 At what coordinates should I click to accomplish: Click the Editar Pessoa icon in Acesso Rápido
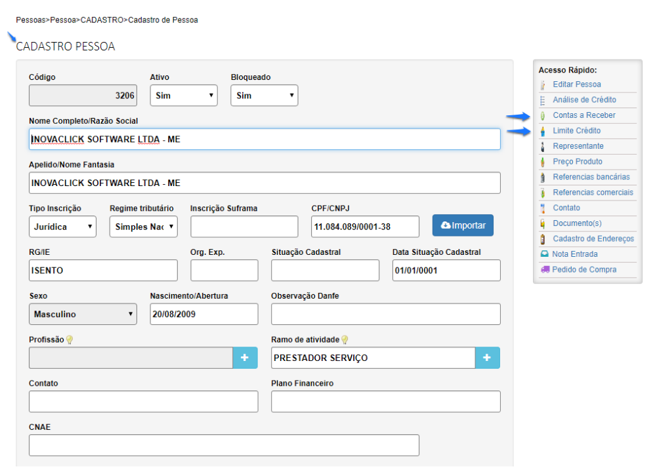point(543,85)
